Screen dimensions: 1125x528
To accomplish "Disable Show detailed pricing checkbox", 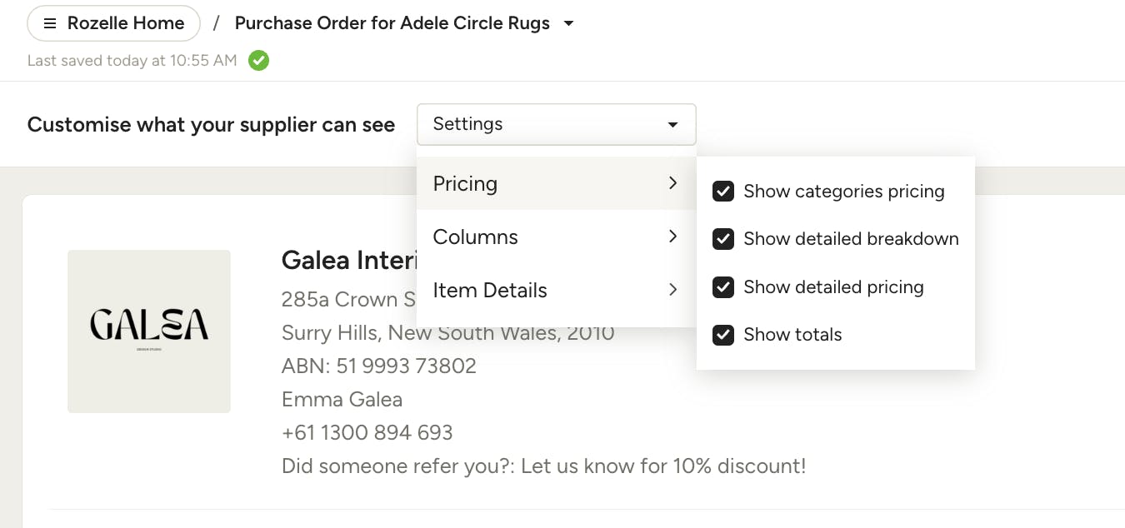I will click(723, 287).
